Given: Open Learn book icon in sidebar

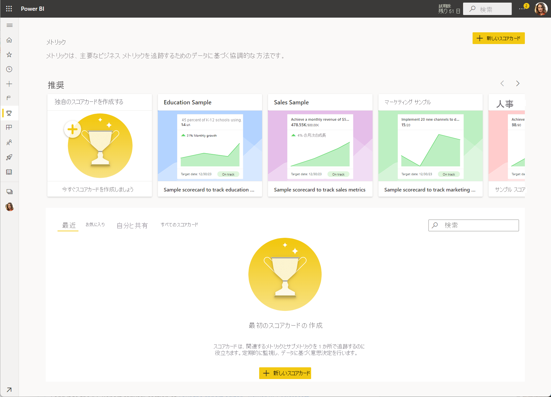Looking at the screenshot, I should tap(9, 172).
